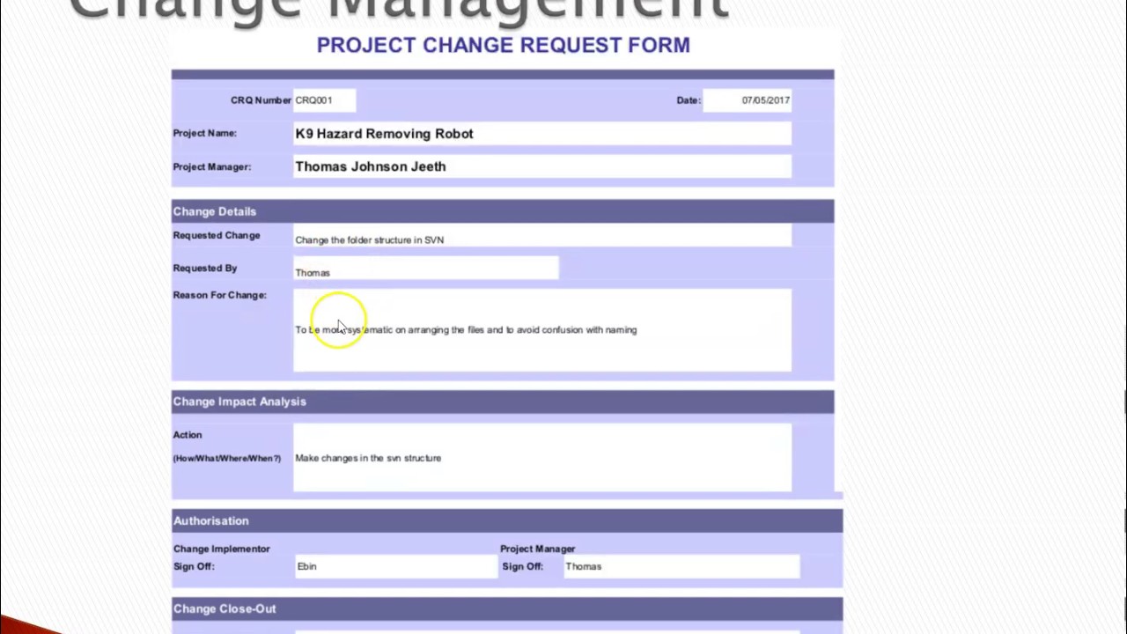Click the Date field showing 07/05/2017
This screenshot has width=1127, height=634.
coord(747,100)
